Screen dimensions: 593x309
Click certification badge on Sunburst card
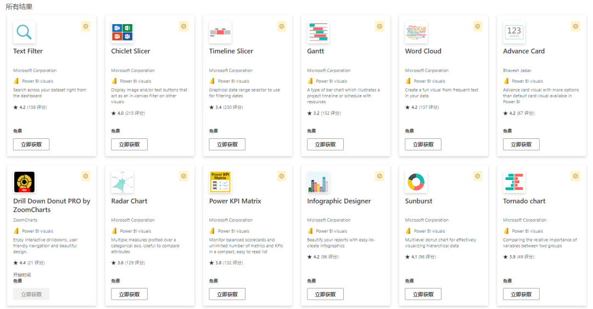477,176
